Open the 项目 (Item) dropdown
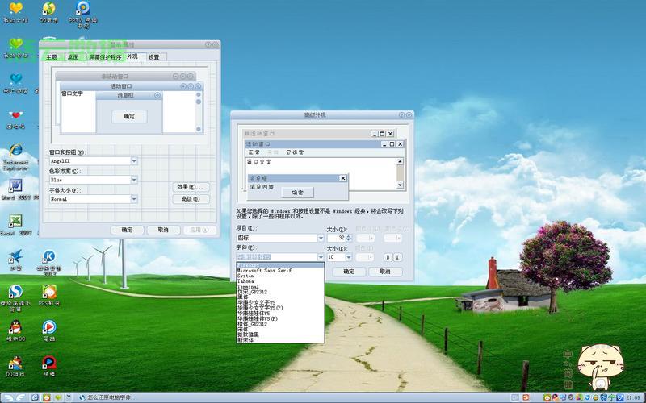Screen dimensions: 646x403 [x=320, y=238]
